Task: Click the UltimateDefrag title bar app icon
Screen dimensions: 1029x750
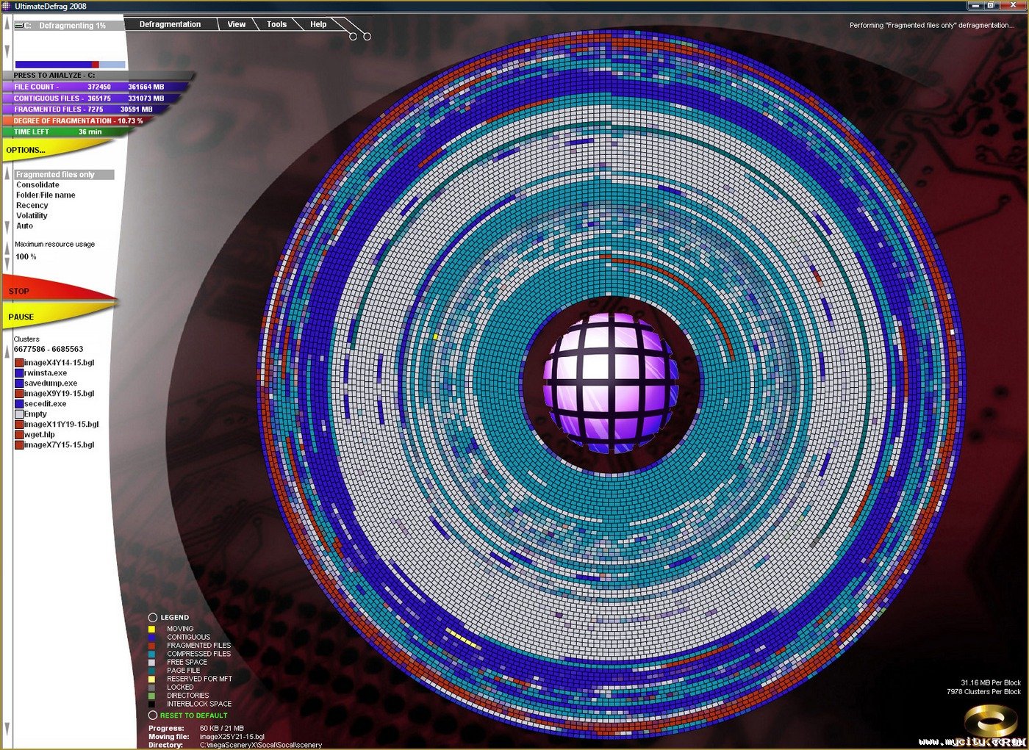Action: (x=7, y=6)
